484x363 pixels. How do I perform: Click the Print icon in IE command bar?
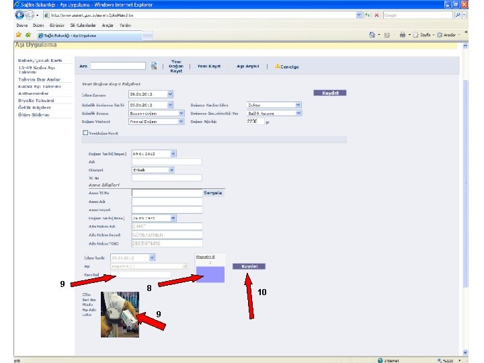(x=402, y=35)
